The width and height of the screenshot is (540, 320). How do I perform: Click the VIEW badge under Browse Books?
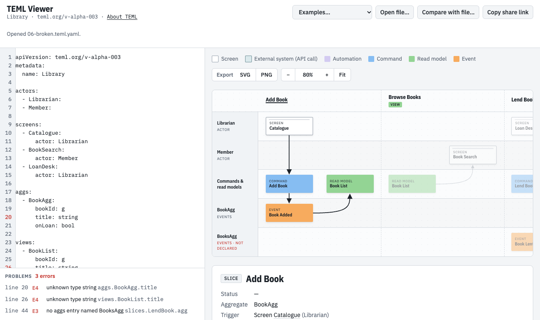click(x=395, y=104)
